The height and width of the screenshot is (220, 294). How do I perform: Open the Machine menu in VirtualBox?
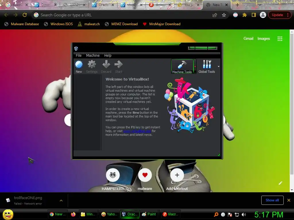[x=93, y=56]
